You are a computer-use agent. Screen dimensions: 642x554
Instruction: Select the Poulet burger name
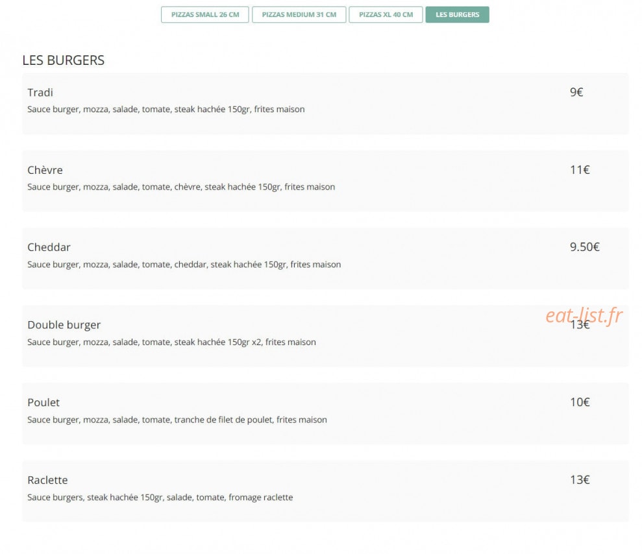click(43, 403)
